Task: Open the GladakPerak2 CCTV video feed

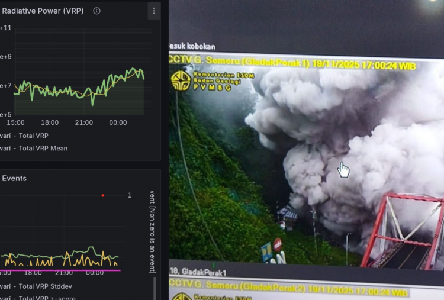Action: coord(307,289)
